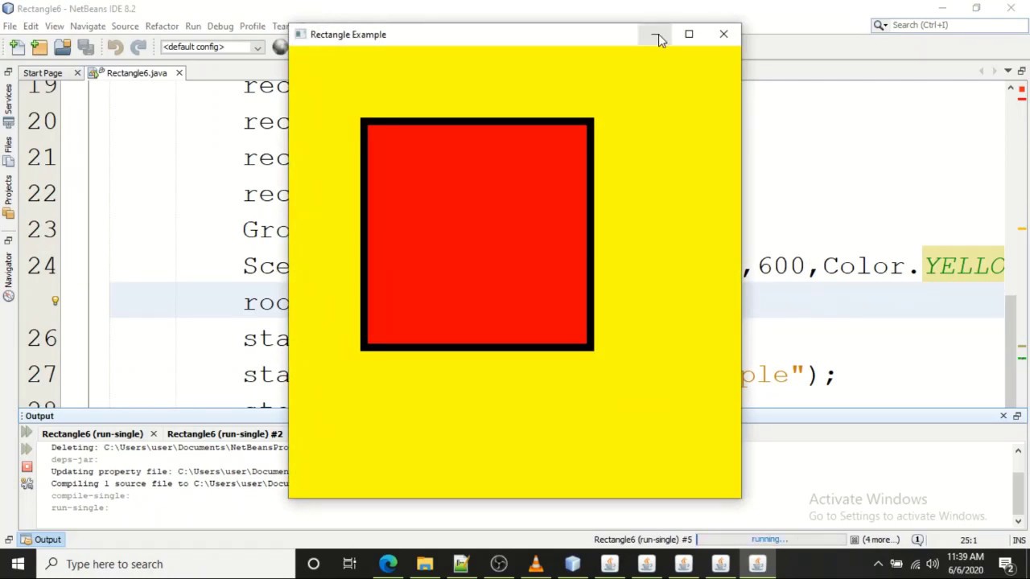Image resolution: width=1030 pixels, height=579 pixels.
Task: Select the Rectangle6 (run-single) #2 output tab
Action: click(x=225, y=434)
